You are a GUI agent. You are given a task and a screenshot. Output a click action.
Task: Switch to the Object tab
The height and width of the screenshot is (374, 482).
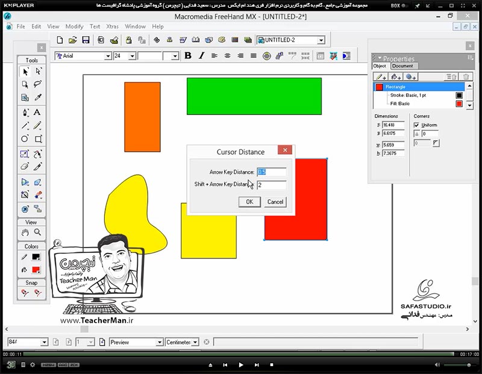(x=380, y=66)
